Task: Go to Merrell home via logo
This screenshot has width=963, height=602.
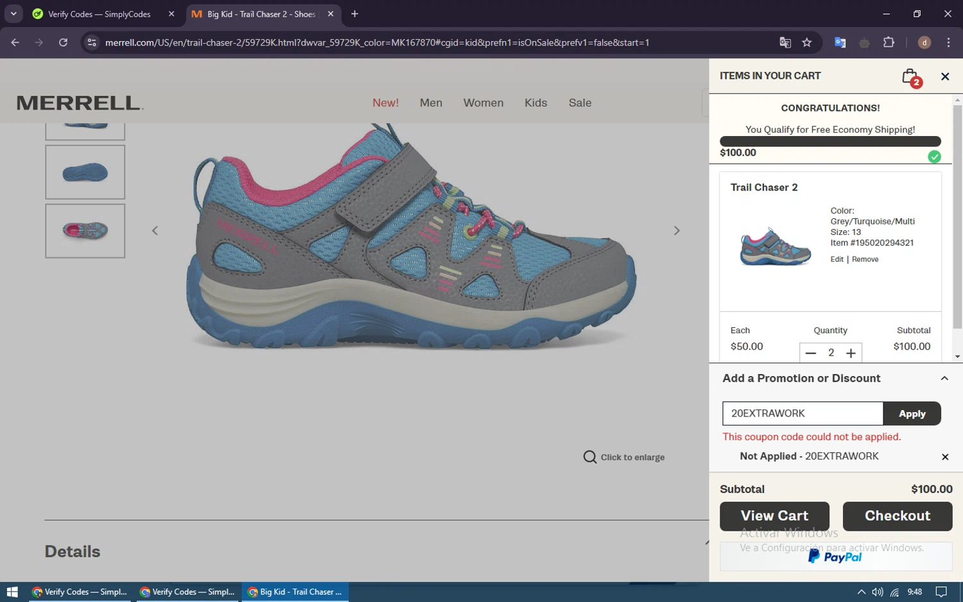Action: click(x=80, y=103)
